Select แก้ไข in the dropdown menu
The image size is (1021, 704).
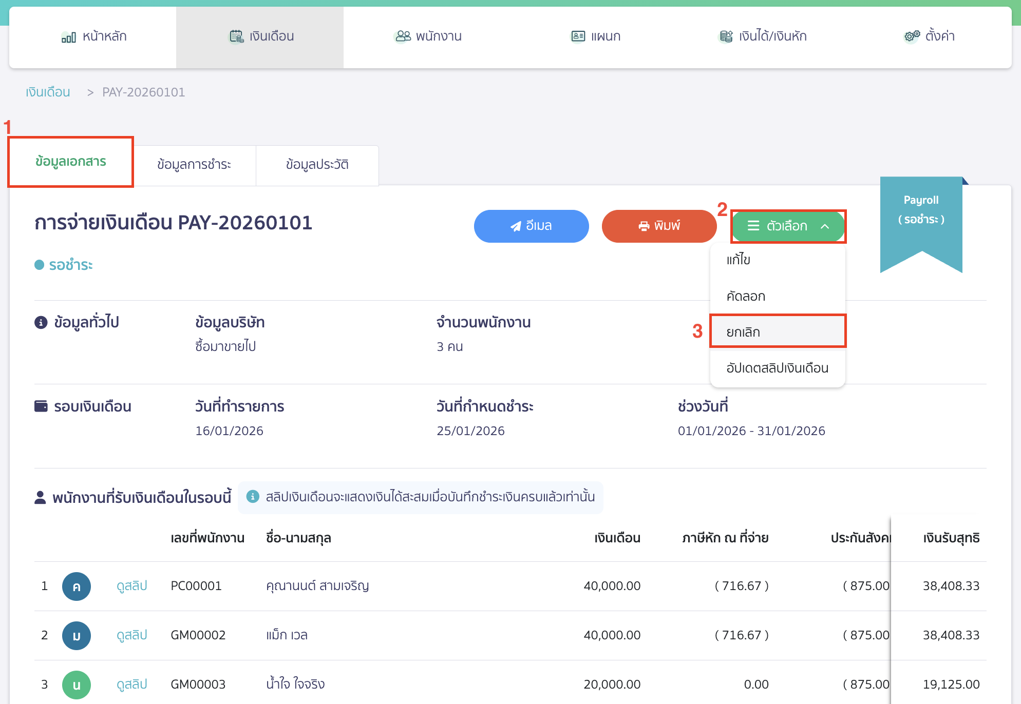(739, 260)
